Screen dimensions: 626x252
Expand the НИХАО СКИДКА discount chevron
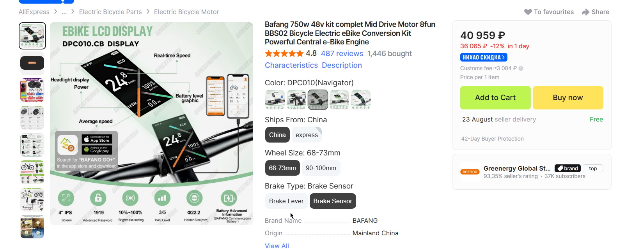(x=504, y=58)
